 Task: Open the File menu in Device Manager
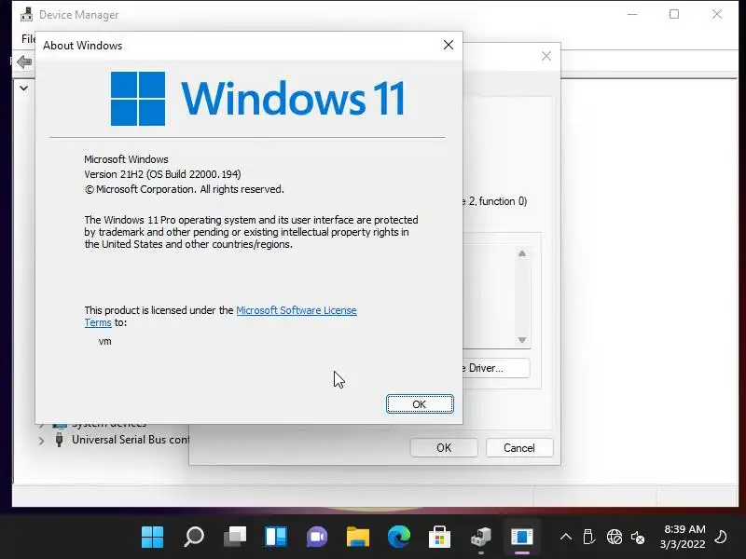29,38
